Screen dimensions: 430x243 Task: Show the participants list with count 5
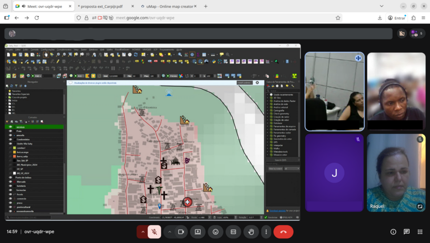(417, 34)
